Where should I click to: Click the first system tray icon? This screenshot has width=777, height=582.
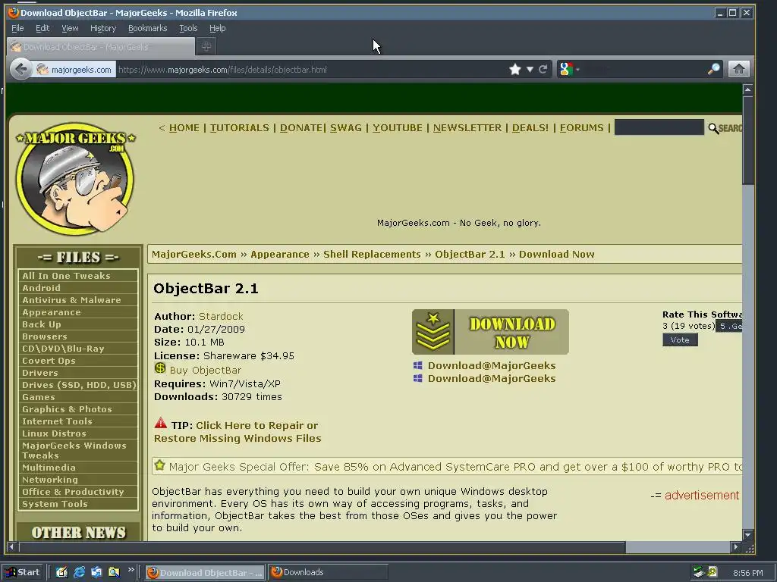[x=699, y=572]
